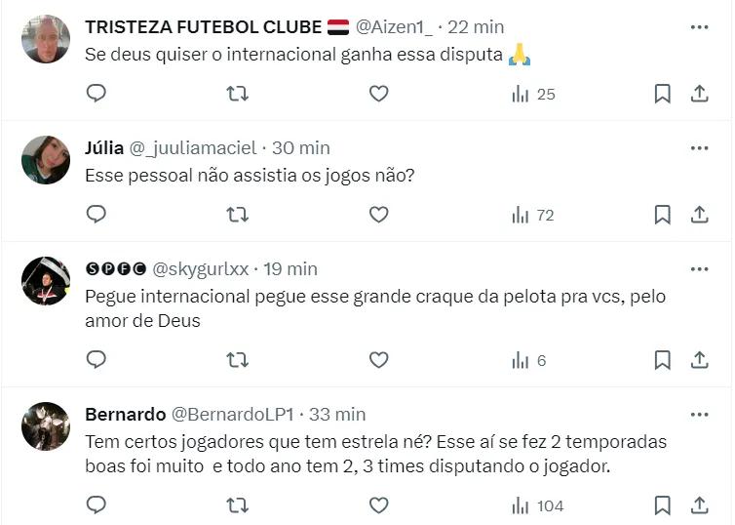View analytics showing 104 views
Viewport: 735px width, 525px height.
point(538,505)
